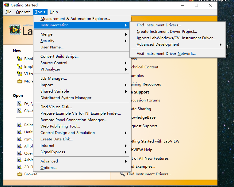Image resolution: width=234 pixels, height=187 pixels.
Task: Click the LabVIEW logo in the banner
Action: pyautogui.click(x=15, y=30)
